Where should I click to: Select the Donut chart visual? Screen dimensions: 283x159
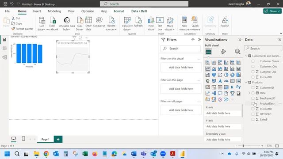232,75
